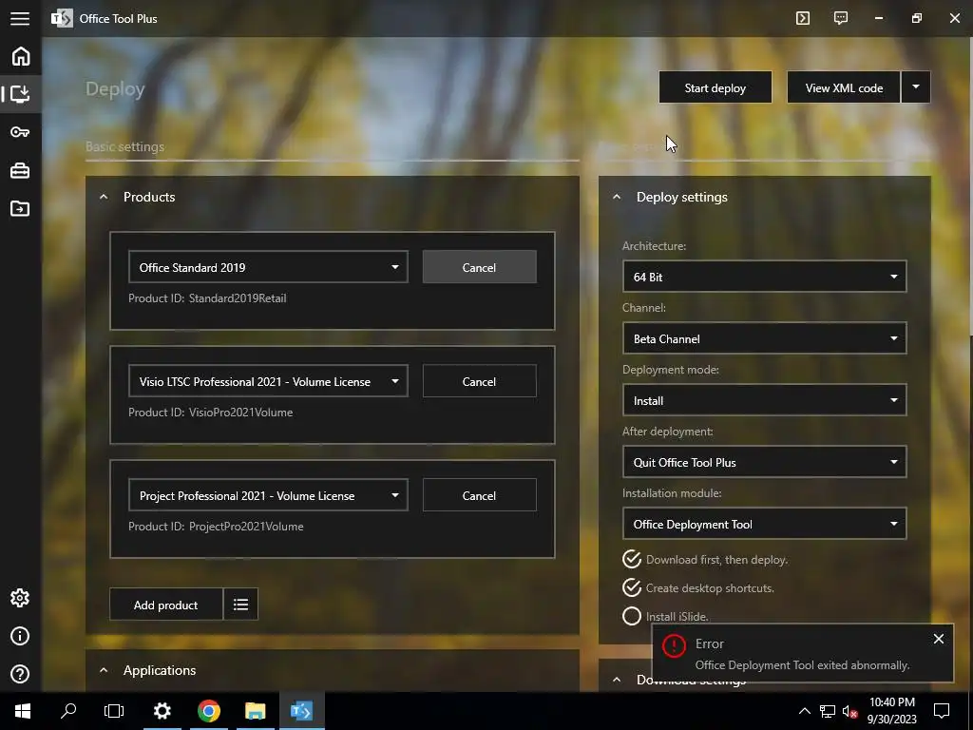Open the Documents convert folder icon
973x730 pixels.
(20, 208)
